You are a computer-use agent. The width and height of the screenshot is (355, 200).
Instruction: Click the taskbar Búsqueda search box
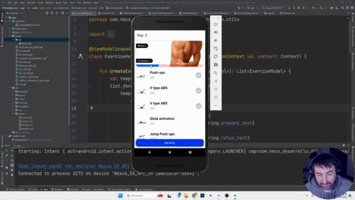click(x=145, y=196)
